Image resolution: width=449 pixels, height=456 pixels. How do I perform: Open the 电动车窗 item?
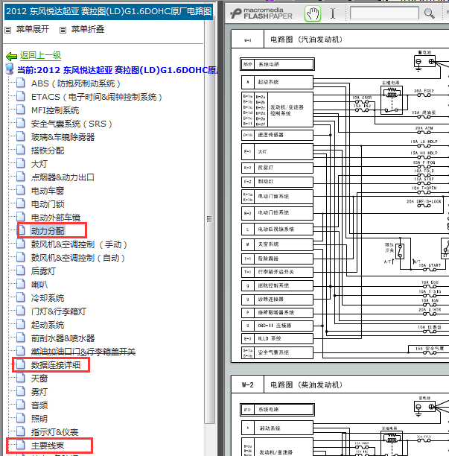tap(48, 191)
